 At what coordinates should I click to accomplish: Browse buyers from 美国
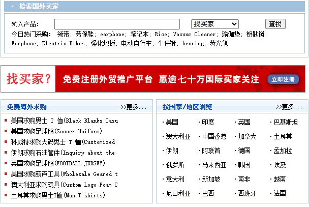coord(172,122)
